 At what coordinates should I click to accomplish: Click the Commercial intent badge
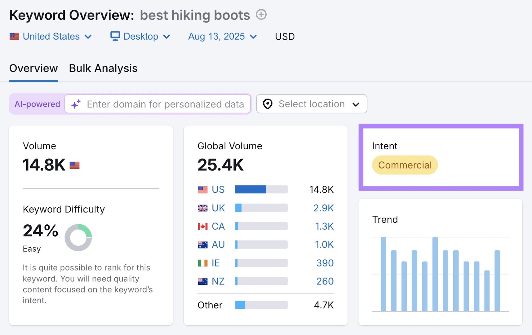(404, 165)
